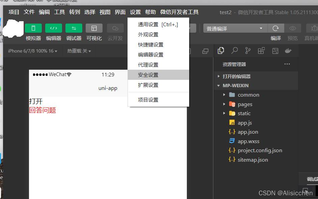
Task: Open the 选择 menu
Action: click(90, 12)
